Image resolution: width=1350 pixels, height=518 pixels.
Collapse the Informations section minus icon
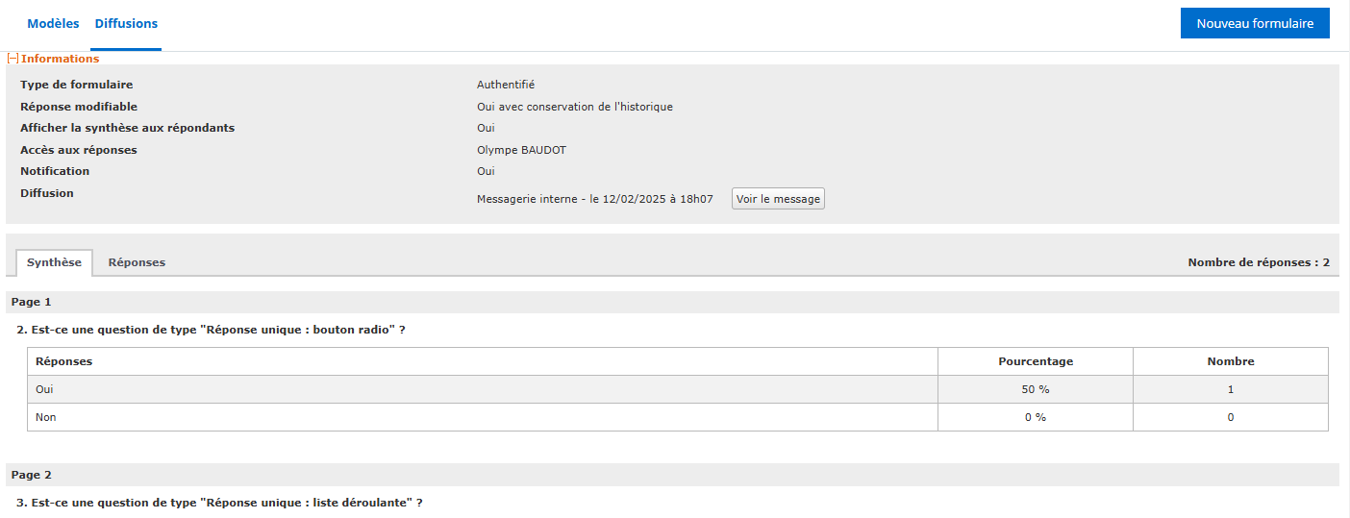click(12, 59)
